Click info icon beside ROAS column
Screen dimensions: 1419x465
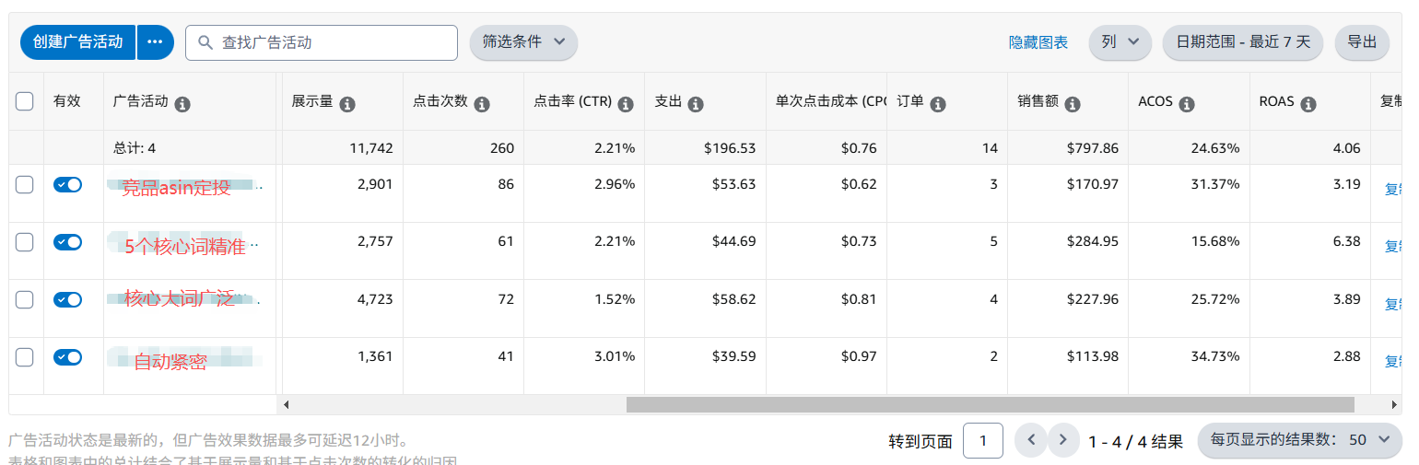click(1308, 104)
